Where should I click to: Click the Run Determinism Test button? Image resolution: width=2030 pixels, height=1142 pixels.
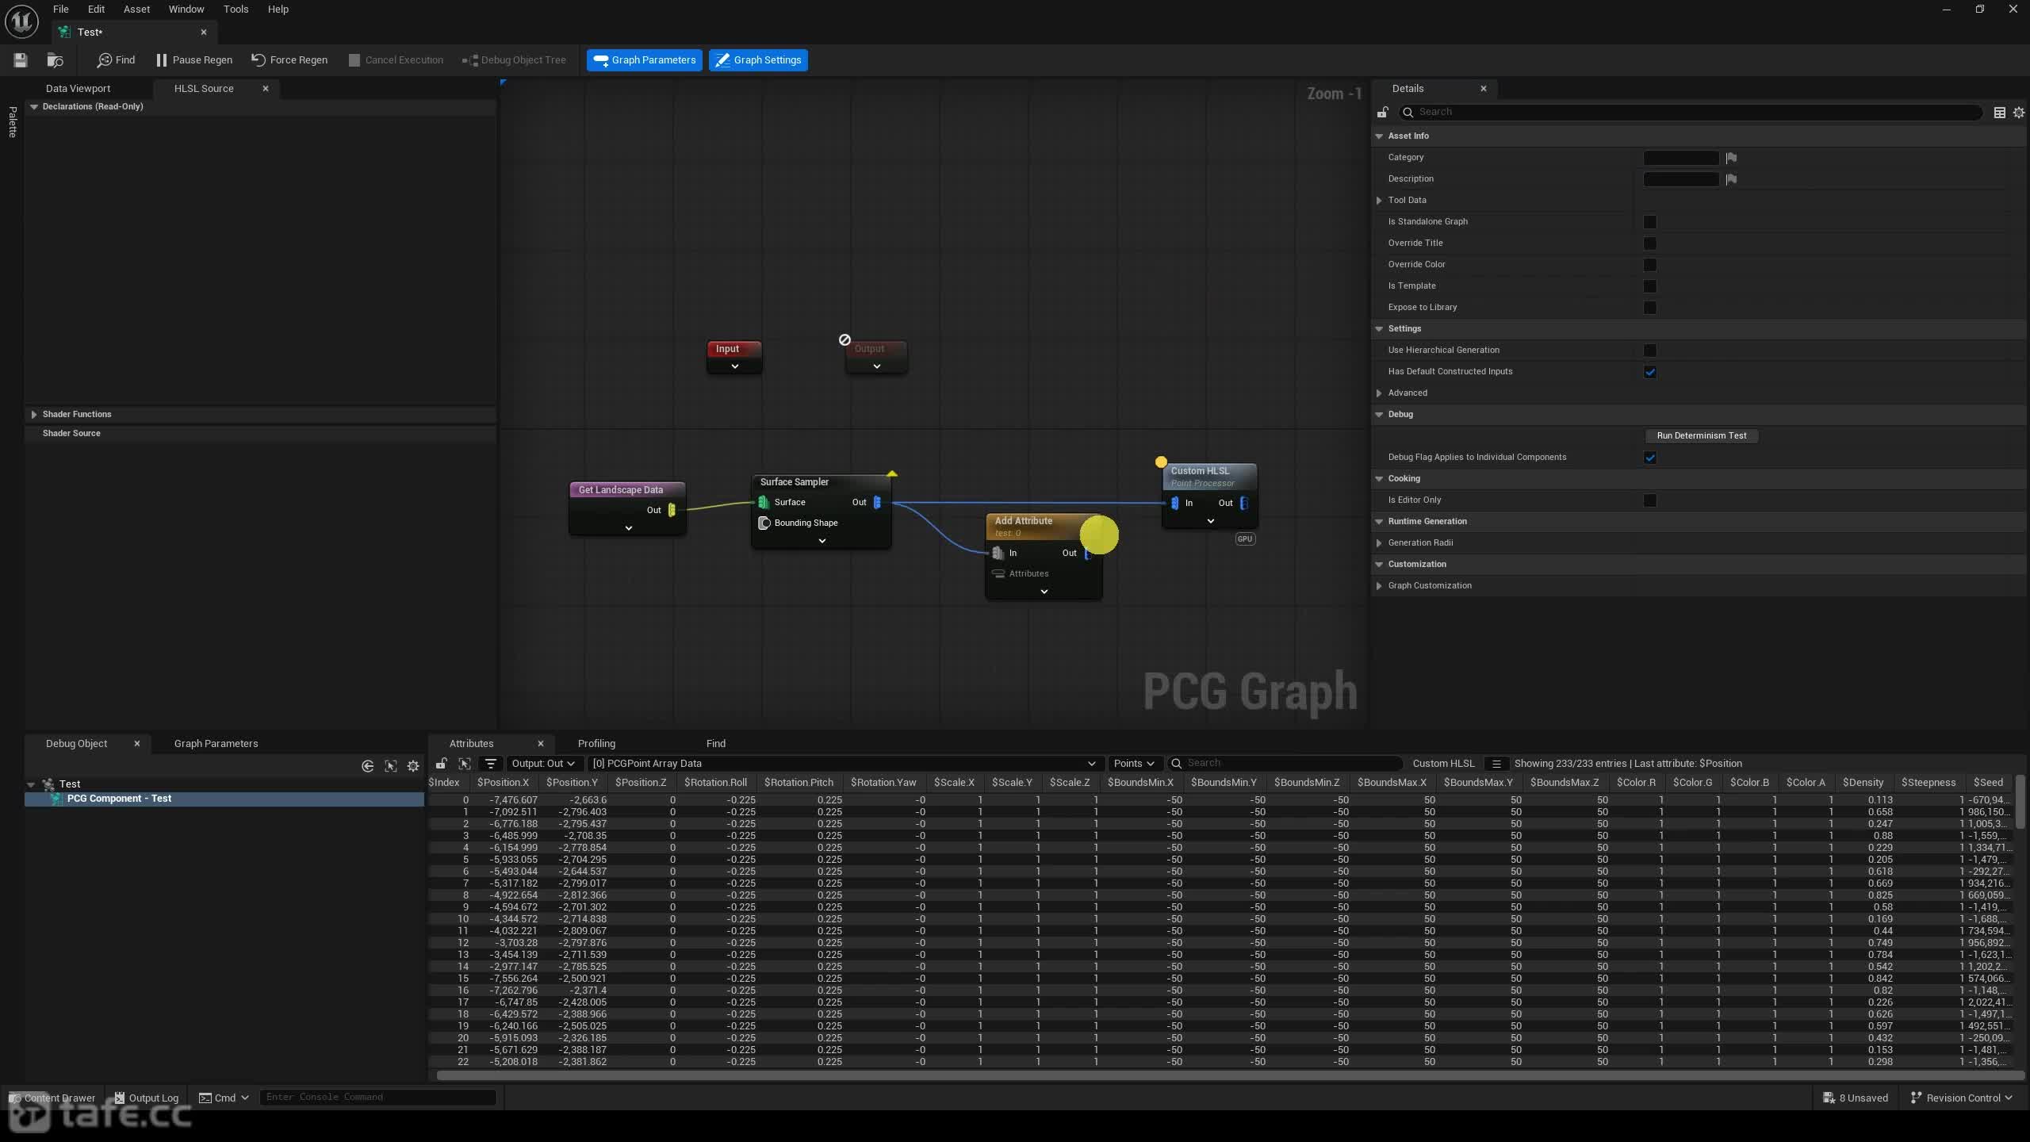(x=1702, y=436)
